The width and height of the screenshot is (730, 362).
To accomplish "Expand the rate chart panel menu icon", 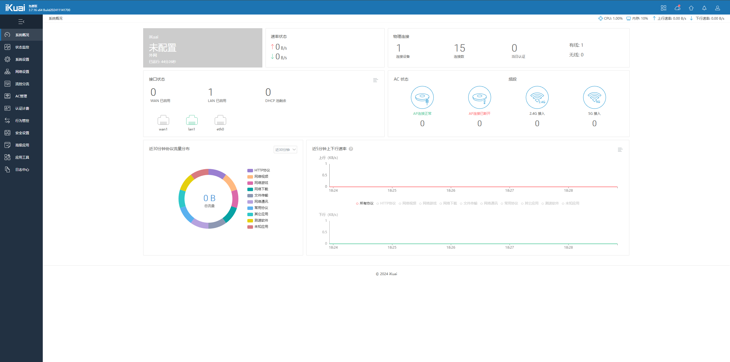I will pyautogui.click(x=620, y=150).
